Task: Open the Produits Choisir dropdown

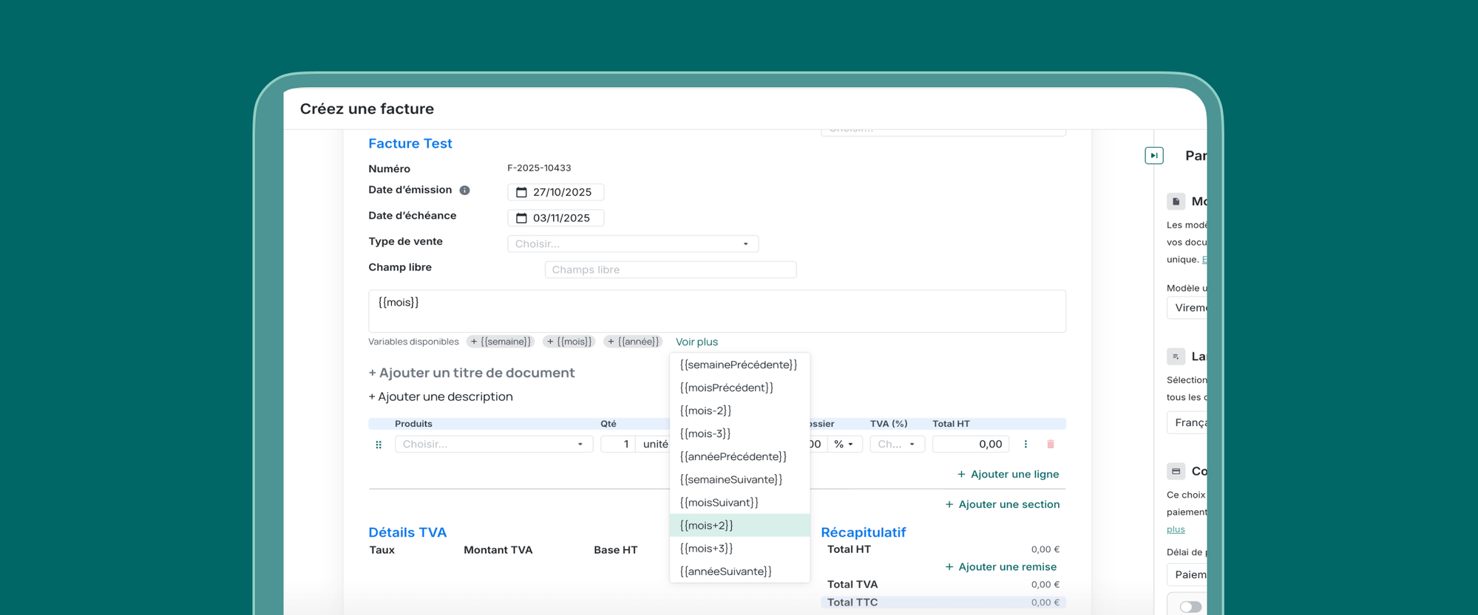Action: 493,444
